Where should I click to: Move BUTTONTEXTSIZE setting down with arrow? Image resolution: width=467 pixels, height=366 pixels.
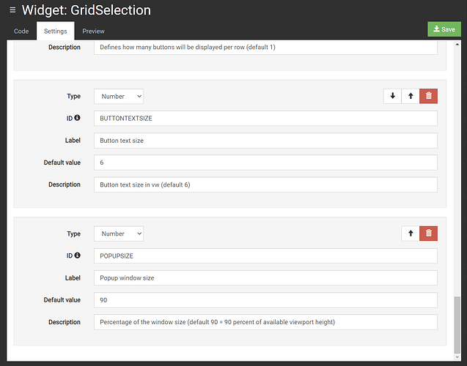[392, 96]
